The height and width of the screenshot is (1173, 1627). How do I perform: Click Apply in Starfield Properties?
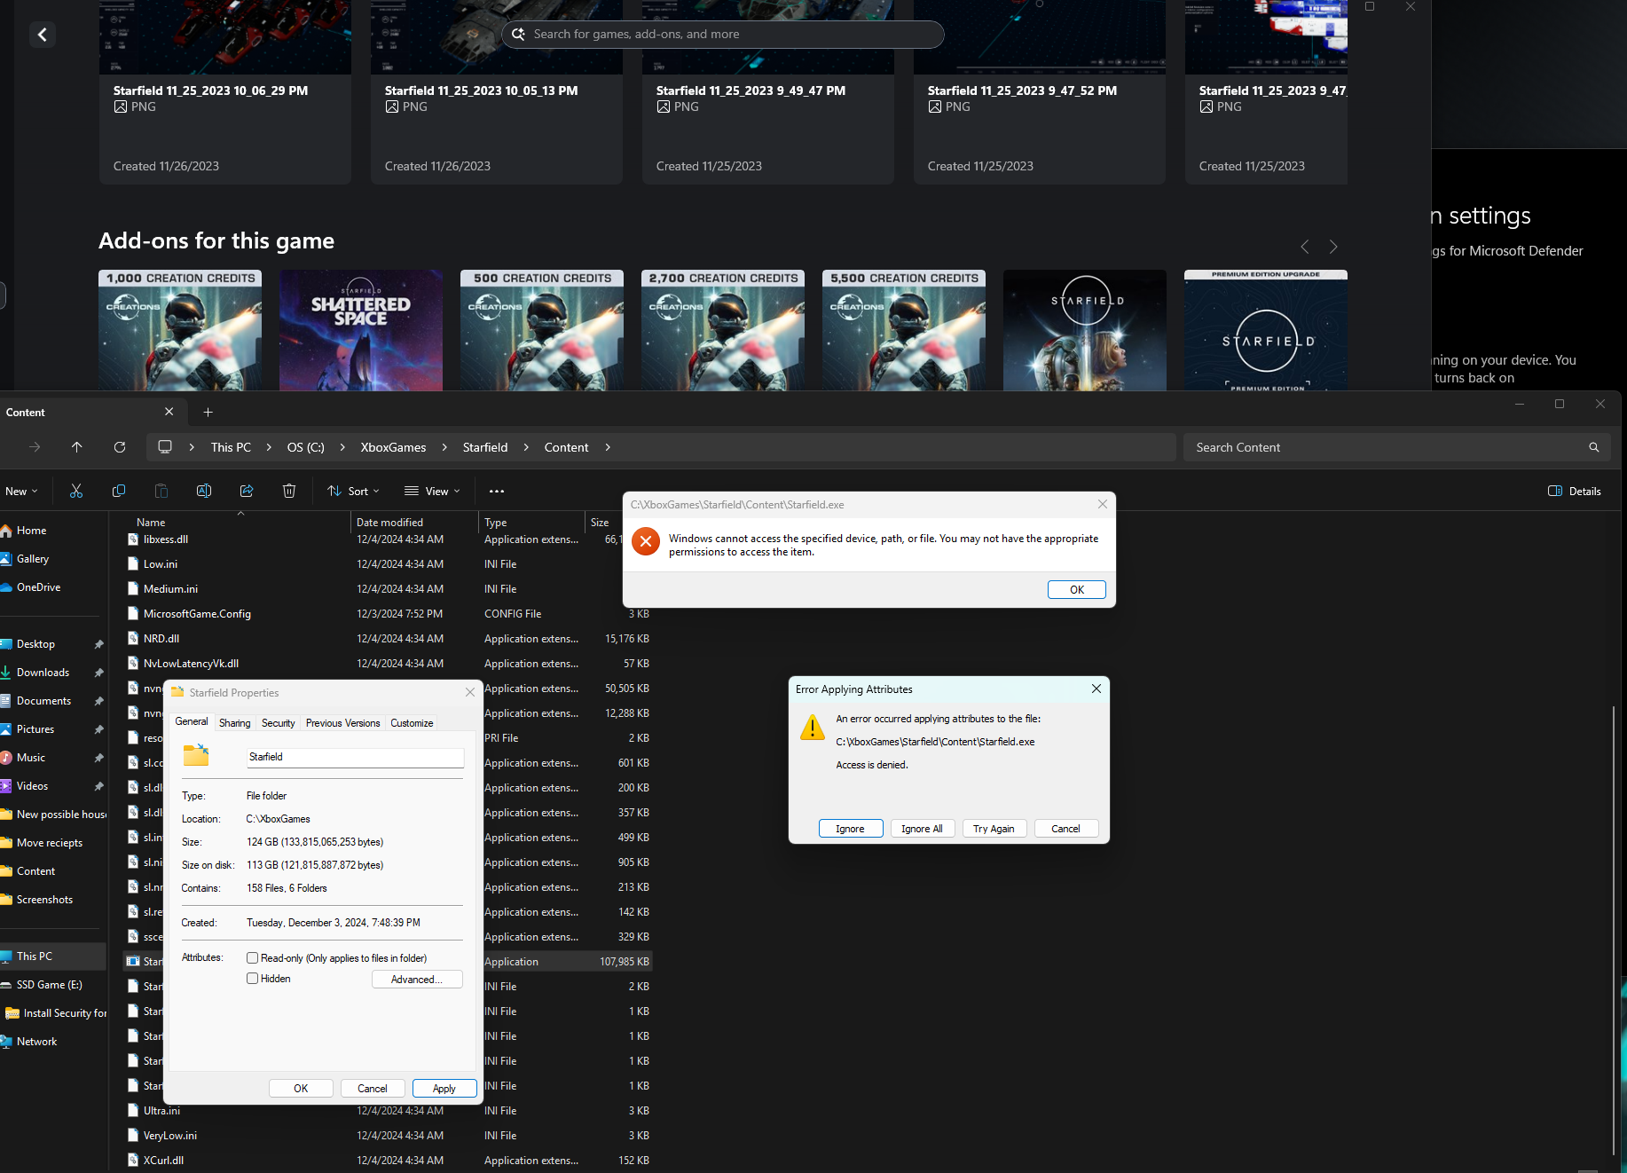pyautogui.click(x=444, y=1089)
